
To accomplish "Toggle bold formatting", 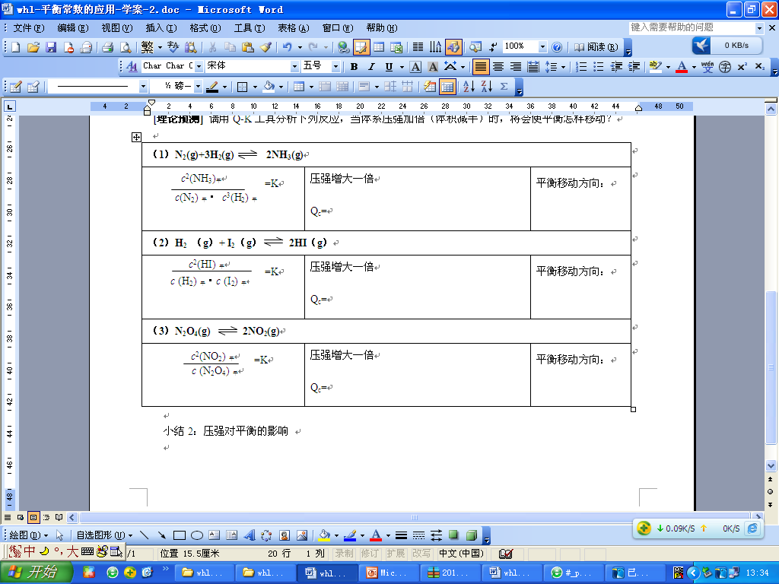I will point(354,67).
